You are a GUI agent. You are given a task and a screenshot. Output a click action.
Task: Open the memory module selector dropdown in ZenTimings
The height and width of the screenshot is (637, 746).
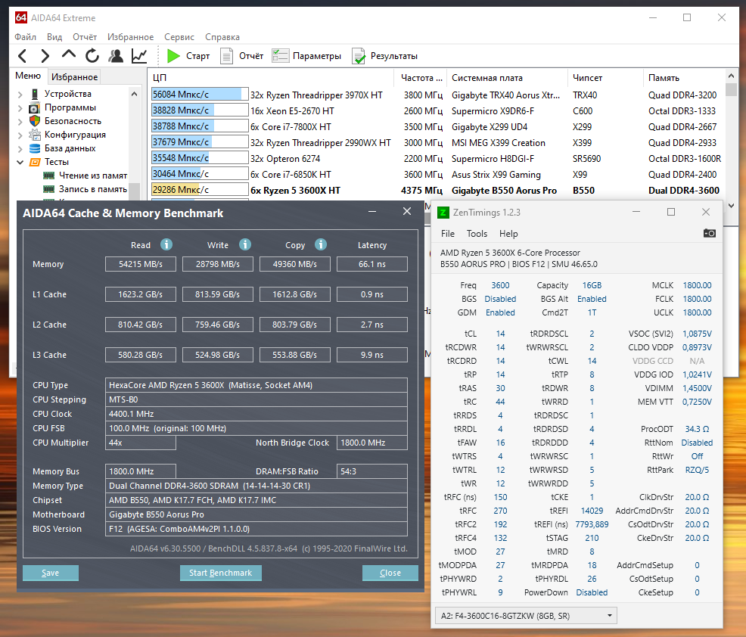526,616
